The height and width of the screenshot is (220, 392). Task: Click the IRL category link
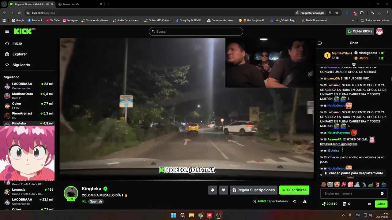(x=84, y=201)
